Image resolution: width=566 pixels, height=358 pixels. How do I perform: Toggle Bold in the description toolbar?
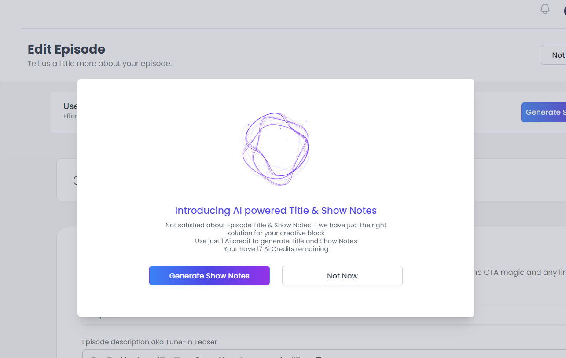point(93,356)
